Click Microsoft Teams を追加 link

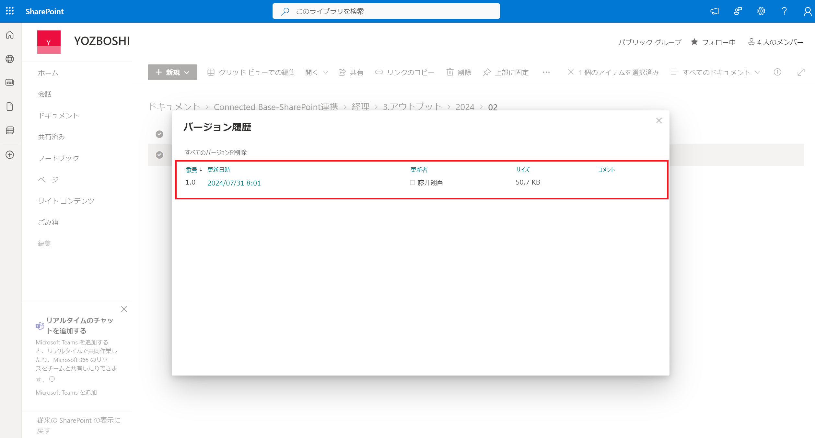[66, 392]
